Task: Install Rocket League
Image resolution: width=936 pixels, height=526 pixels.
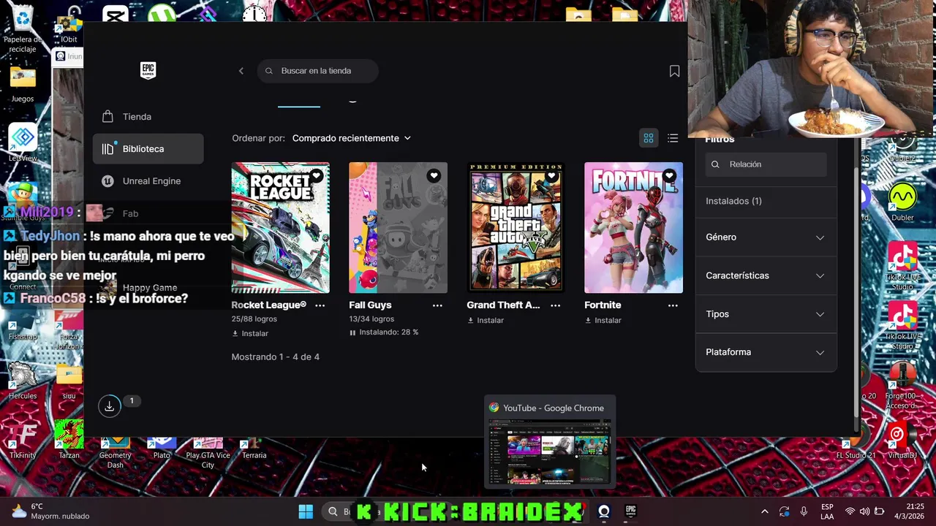Action: (x=250, y=333)
